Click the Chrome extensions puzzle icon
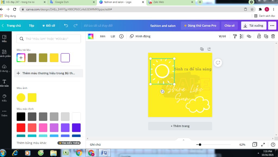 260,9
